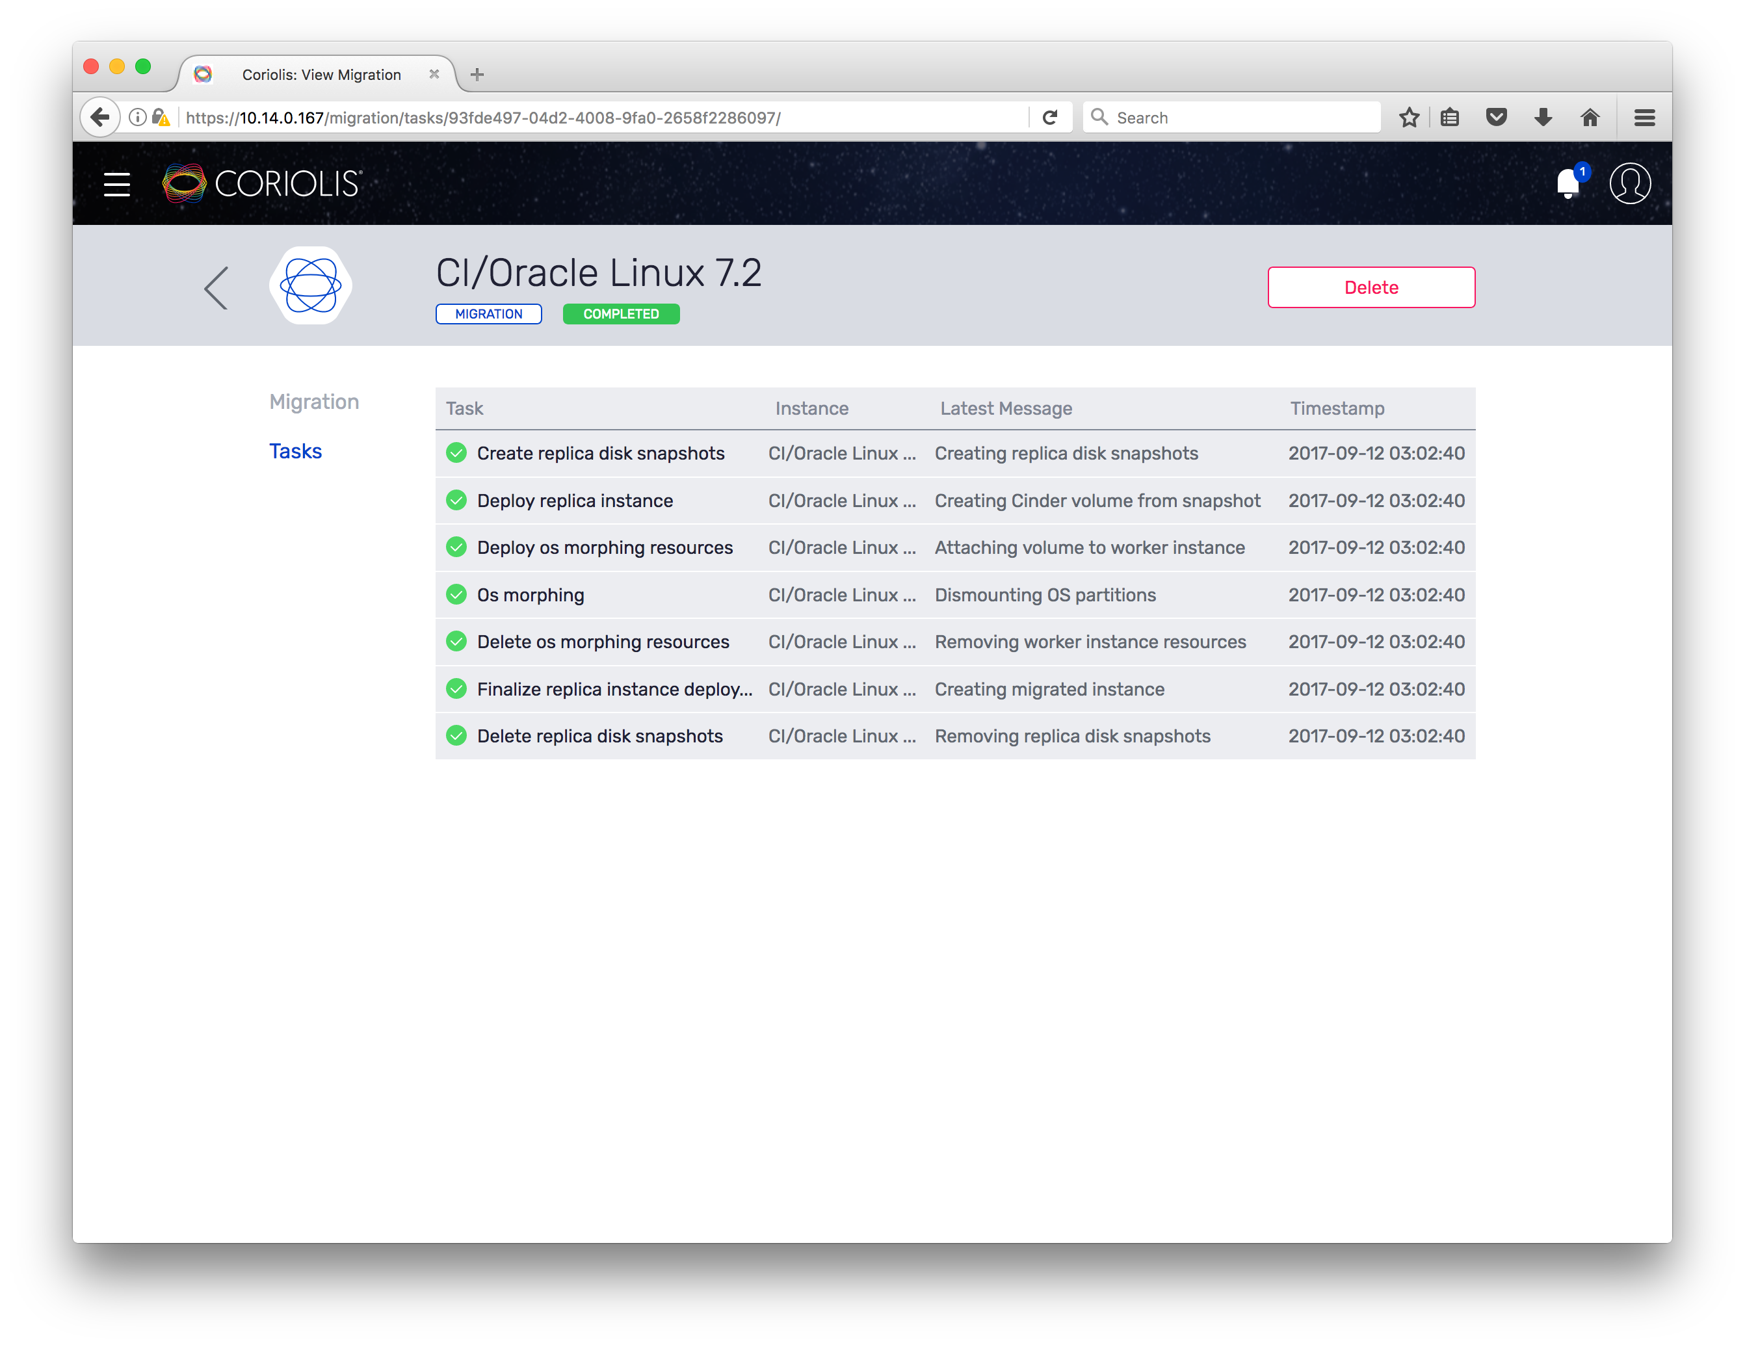Bookmark this page with the star icon

[x=1409, y=118]
